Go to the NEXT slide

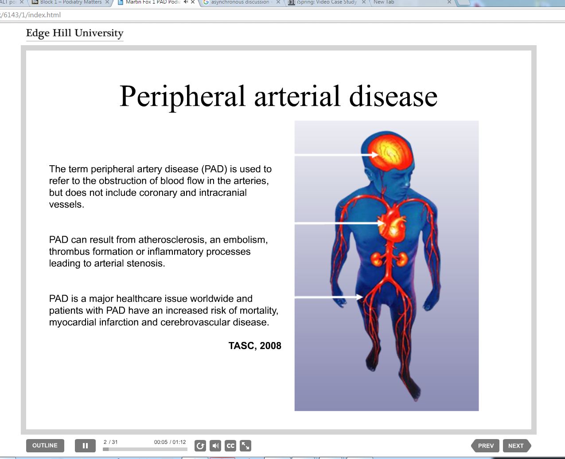point(516,446)
